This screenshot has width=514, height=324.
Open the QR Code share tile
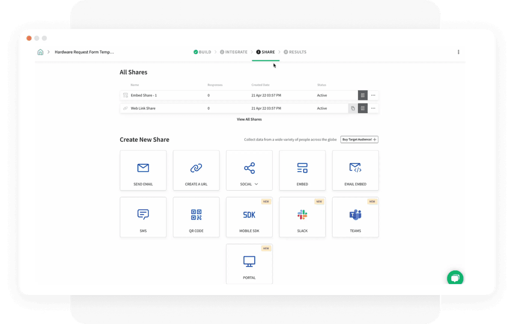tap(196, 216)
